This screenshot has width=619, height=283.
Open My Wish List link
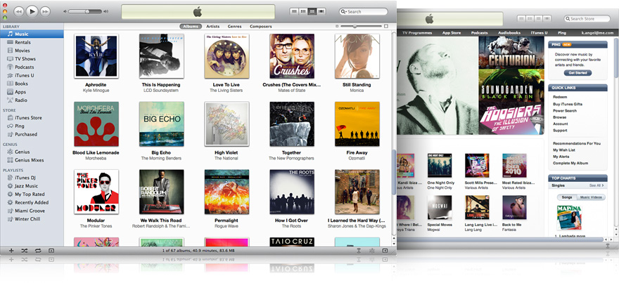point(563,150)
